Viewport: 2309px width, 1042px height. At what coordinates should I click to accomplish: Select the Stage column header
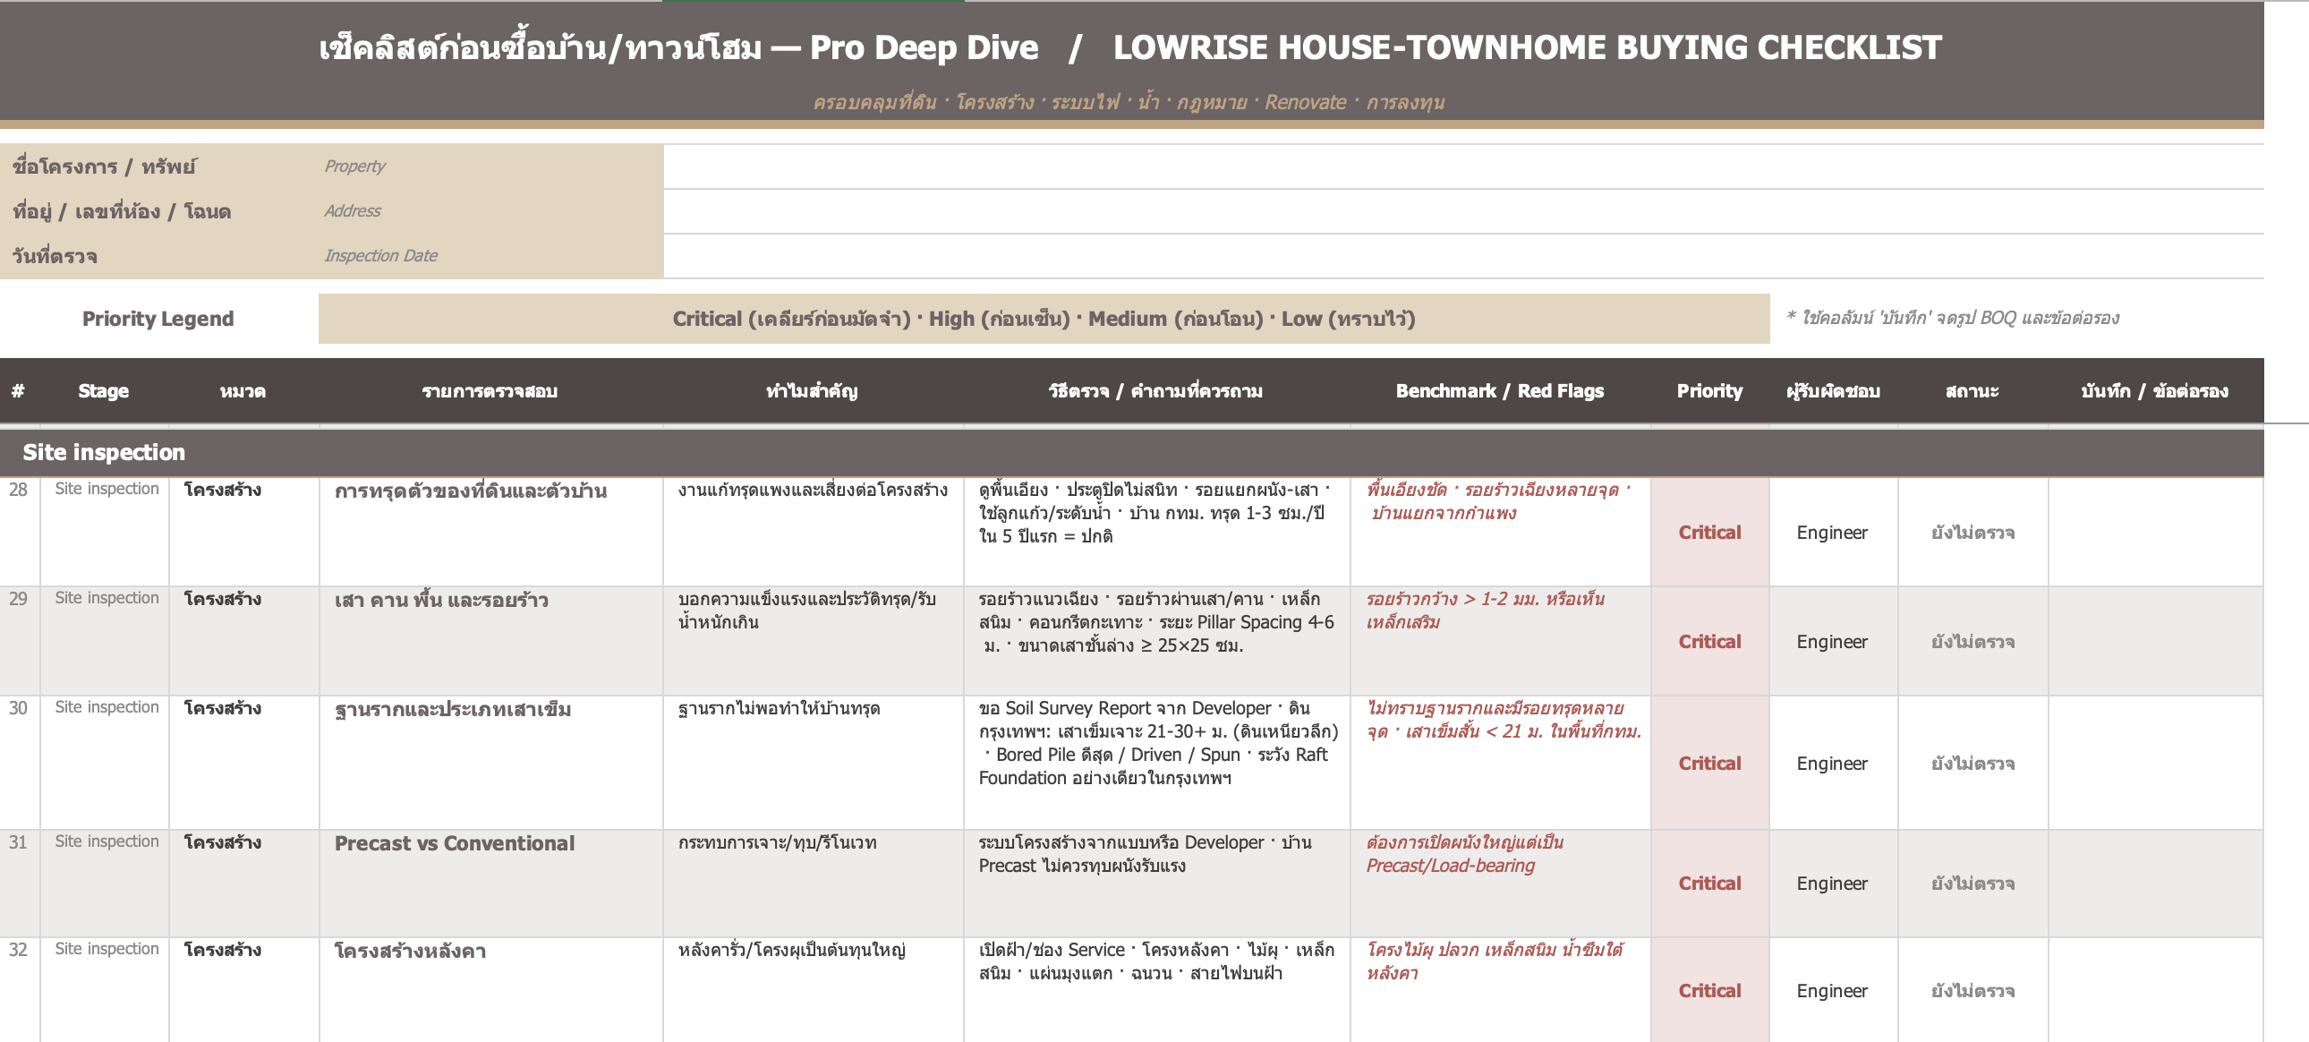pos(104,391)
